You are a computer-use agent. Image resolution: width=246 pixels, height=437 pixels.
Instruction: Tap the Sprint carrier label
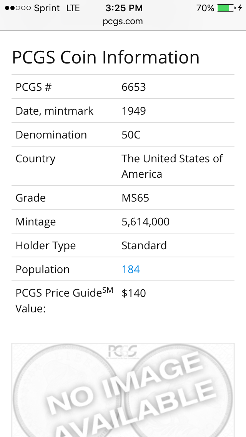pos(47,8)
